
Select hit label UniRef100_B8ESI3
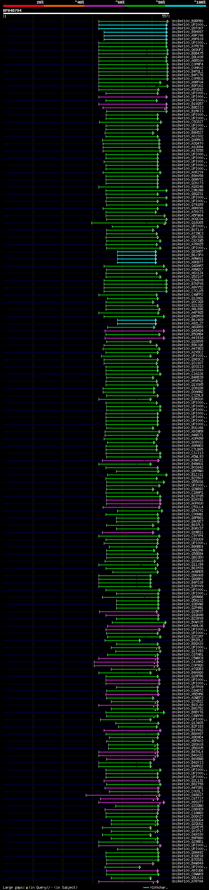(x=188, y=107)
